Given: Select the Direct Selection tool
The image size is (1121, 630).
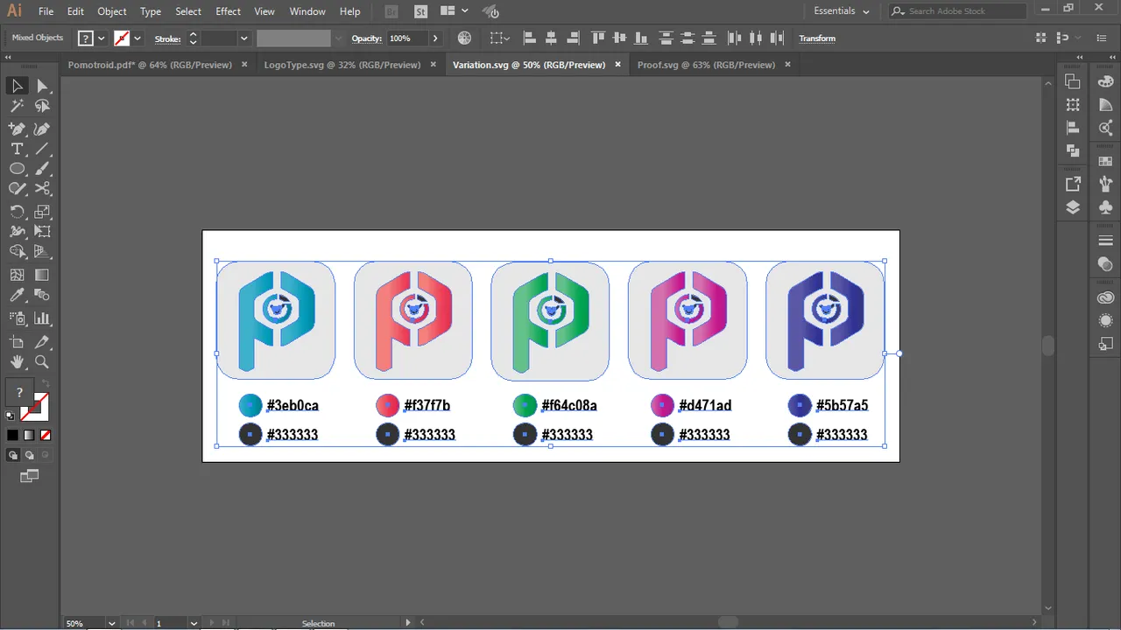Looking at the screenshot, I should [42, 86].
